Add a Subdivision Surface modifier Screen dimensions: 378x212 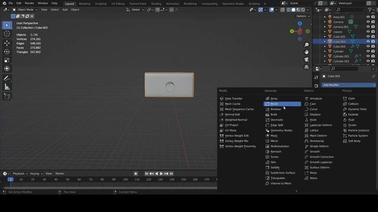[282, 173]
